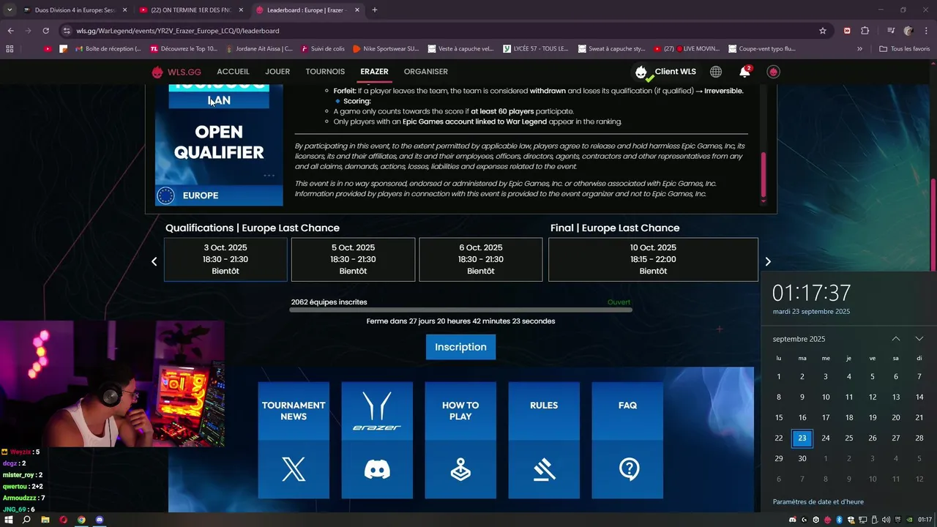Open the JOUER menu
The width and height of the screenshot is (937, 527).
277,72
